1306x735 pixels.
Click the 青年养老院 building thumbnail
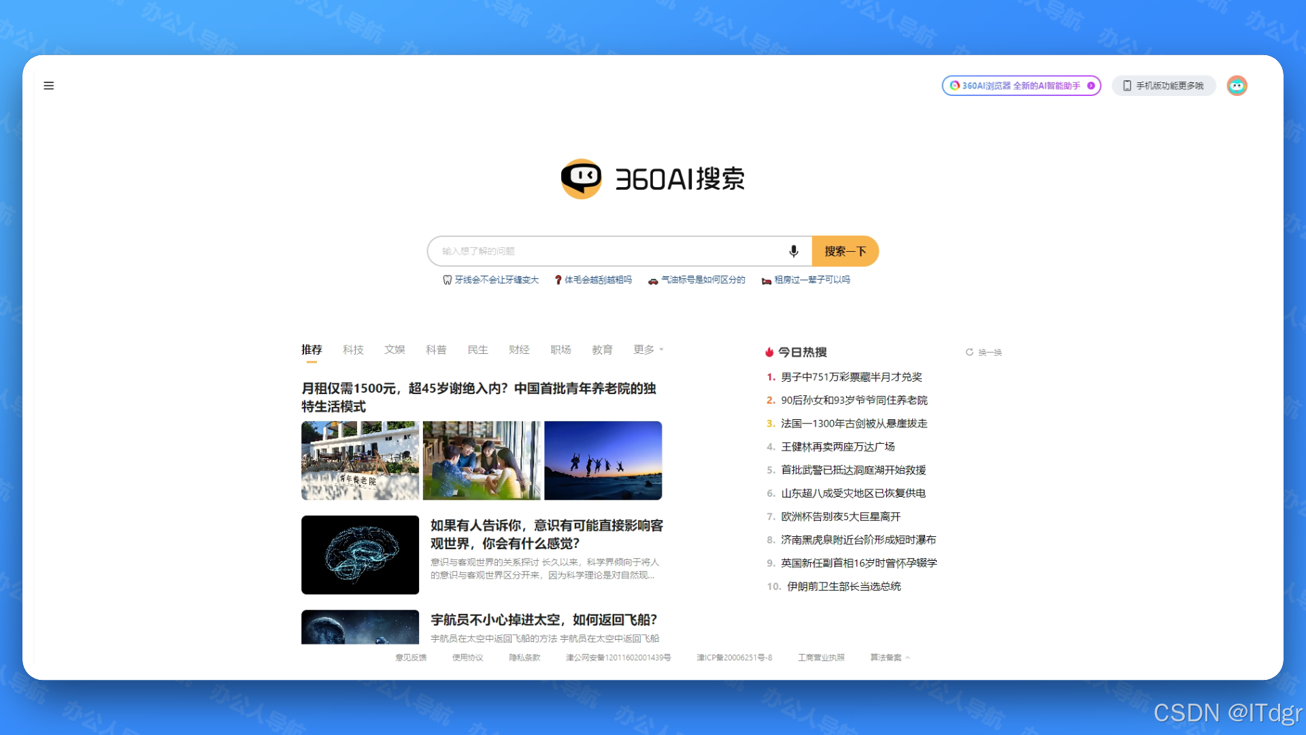coord(360,461)
